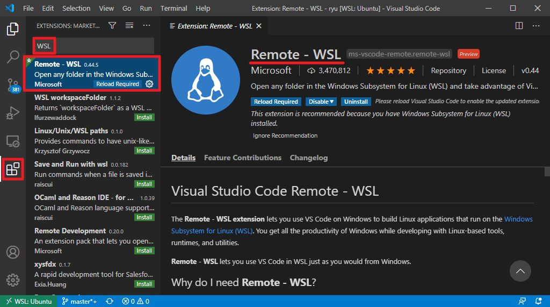This screenshot has height=307, width=550.
Task: Click the master*+ git branch status
Action: 79,302
